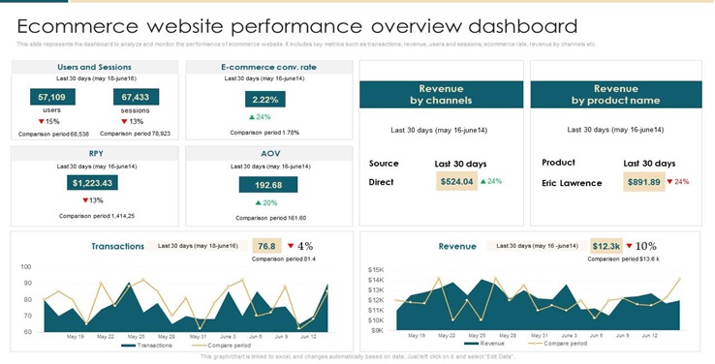Click the Revenue legend color swatch

coord(472,344)
